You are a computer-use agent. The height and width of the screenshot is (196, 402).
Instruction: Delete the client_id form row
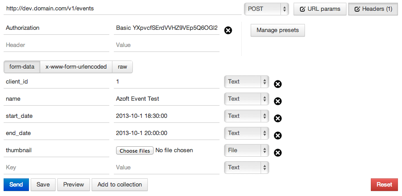(x=278, y=84)
